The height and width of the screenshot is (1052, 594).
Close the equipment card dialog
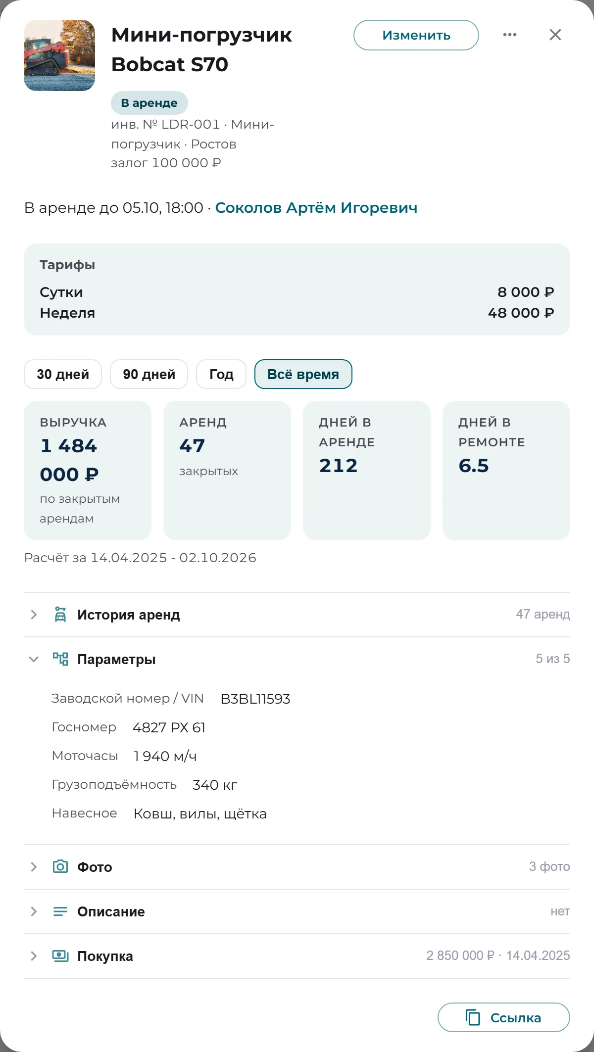(x=555, y=35)
